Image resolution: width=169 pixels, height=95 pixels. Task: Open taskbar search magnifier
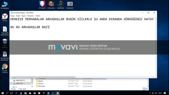tap(7, 93)
